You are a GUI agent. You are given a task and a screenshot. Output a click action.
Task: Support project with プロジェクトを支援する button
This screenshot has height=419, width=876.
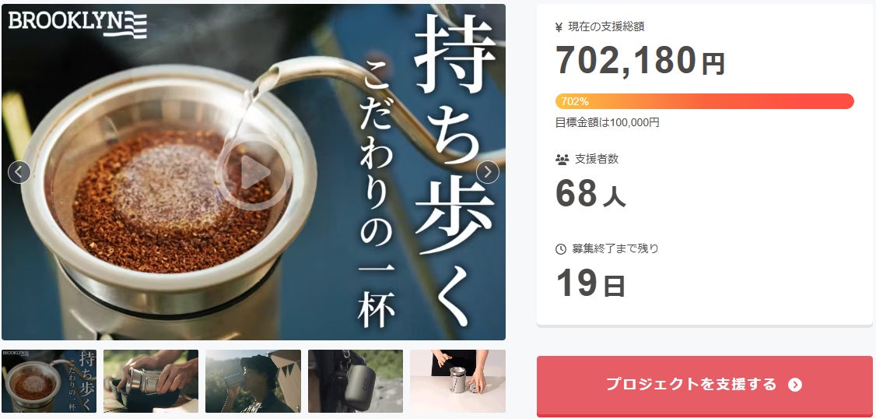pos(705,386)
